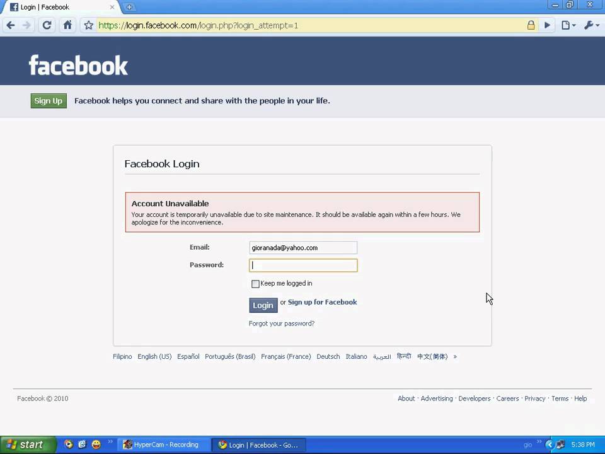Viewport: 605px width, 454px height.
Task: Launch media player quick launch icon
Action: tap(69, 445)
